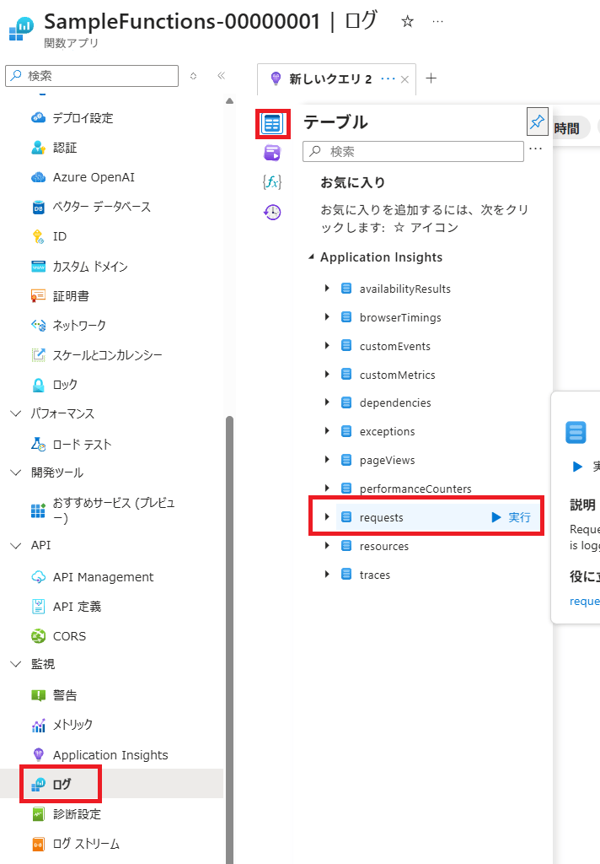
Task: Expand the requests table node
Action: (x=327, y=517)
